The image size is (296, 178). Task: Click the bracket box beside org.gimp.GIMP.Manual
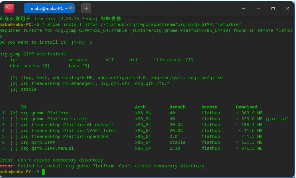pos(14,148)
